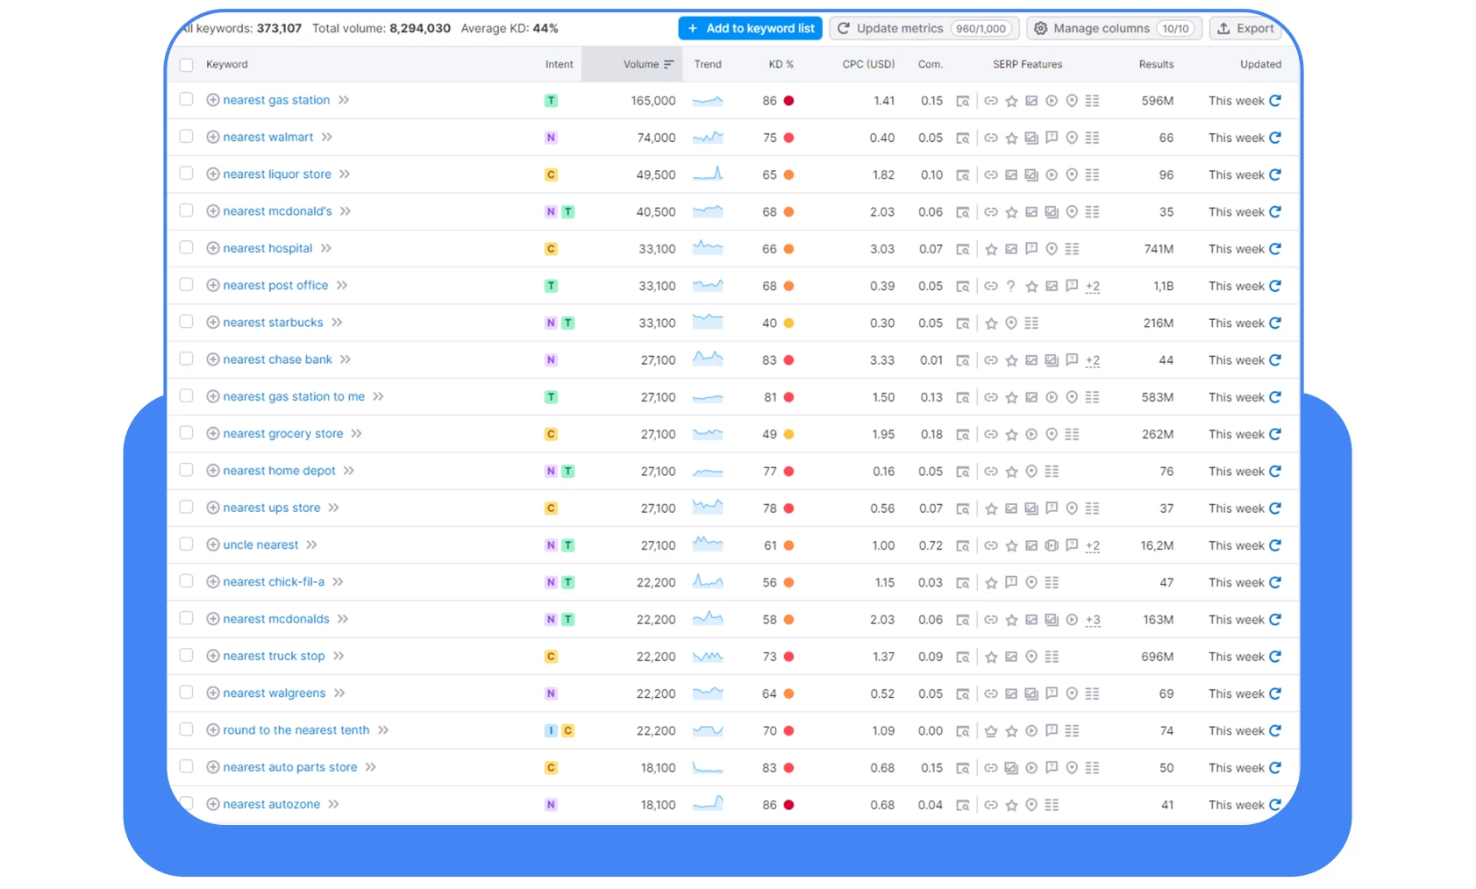The image size is (1476, 889).
Task: Expand chevrons next to nearest mcdonalds
Action: pyautogui.click(x=343, y=619)
